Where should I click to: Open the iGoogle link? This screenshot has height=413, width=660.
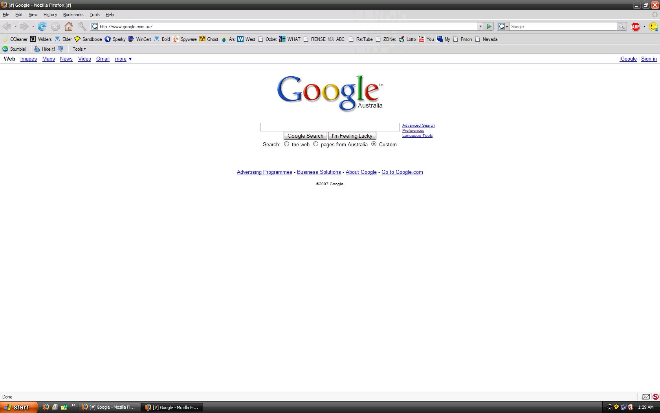tap(628, 59)
